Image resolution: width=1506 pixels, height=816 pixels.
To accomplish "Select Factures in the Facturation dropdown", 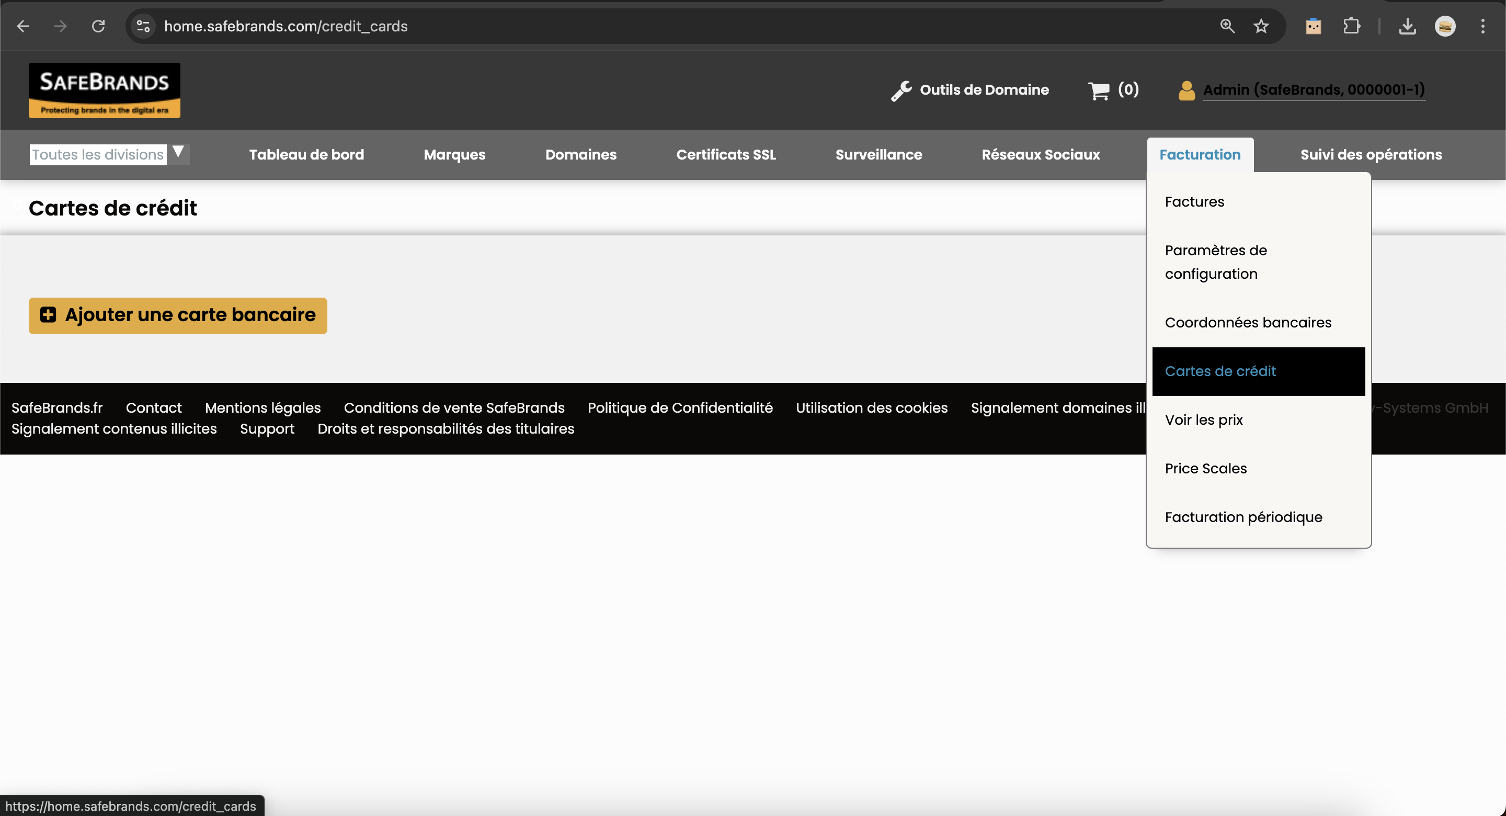I will coord(1258,202).
